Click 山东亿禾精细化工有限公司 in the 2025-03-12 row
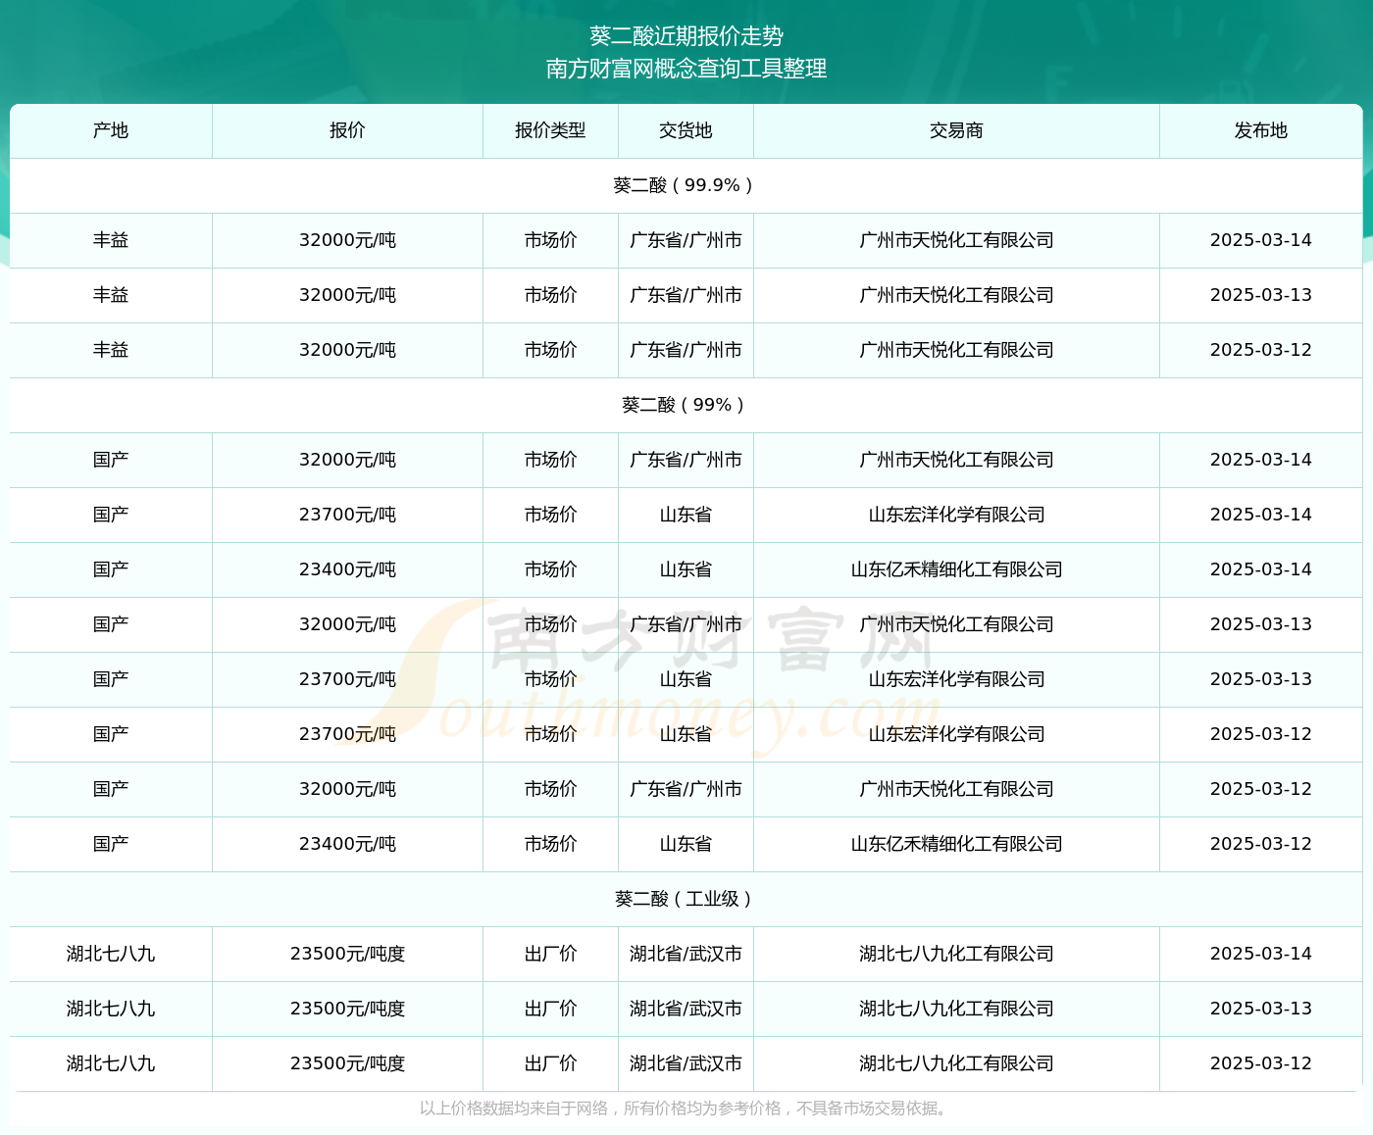Viewport: 1373px width, 1135px height. click(x=956, y=844)
